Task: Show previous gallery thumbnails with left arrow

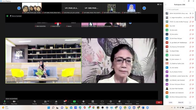Action: click(19, 8)
